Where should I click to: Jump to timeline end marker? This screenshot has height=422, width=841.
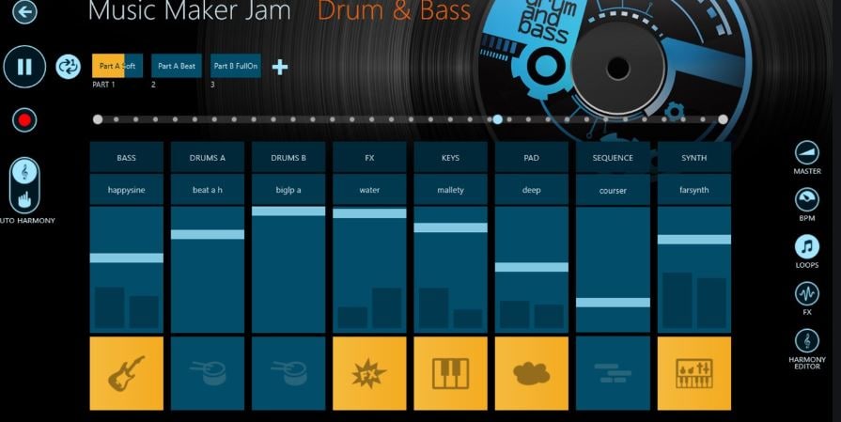(x=723, y=119)
